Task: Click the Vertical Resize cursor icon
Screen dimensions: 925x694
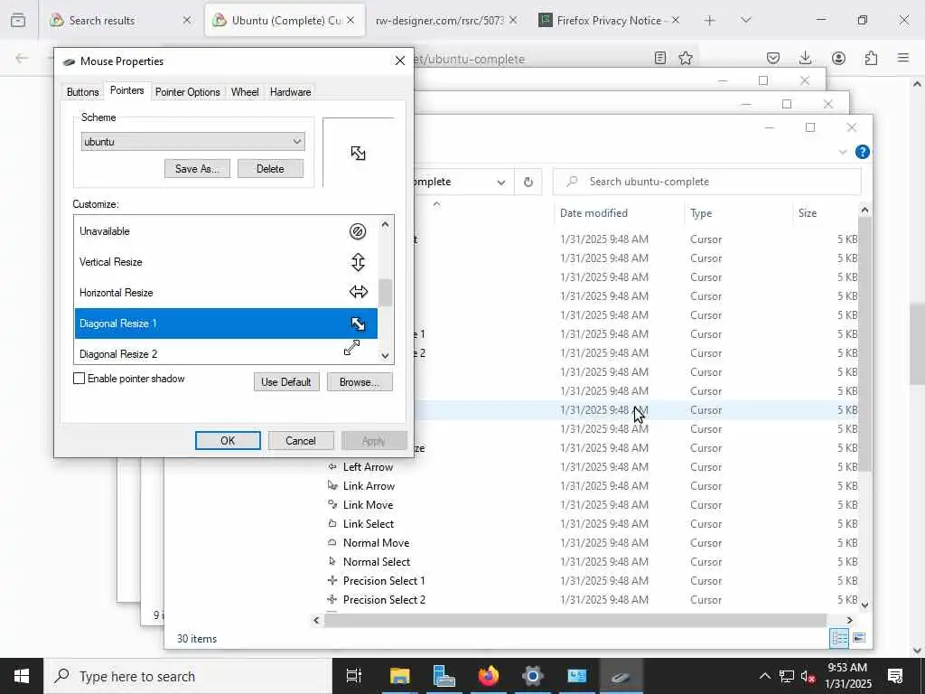Action: point(358,262)
